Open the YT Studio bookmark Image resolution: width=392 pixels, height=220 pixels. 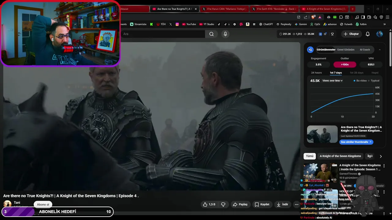[x=207, y=24]
